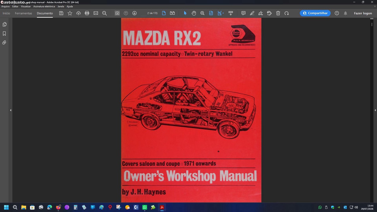The width and height of the screenshot is (377, 212).
Task: Send the file by email envelope icon
Action: tap(96, 13)
